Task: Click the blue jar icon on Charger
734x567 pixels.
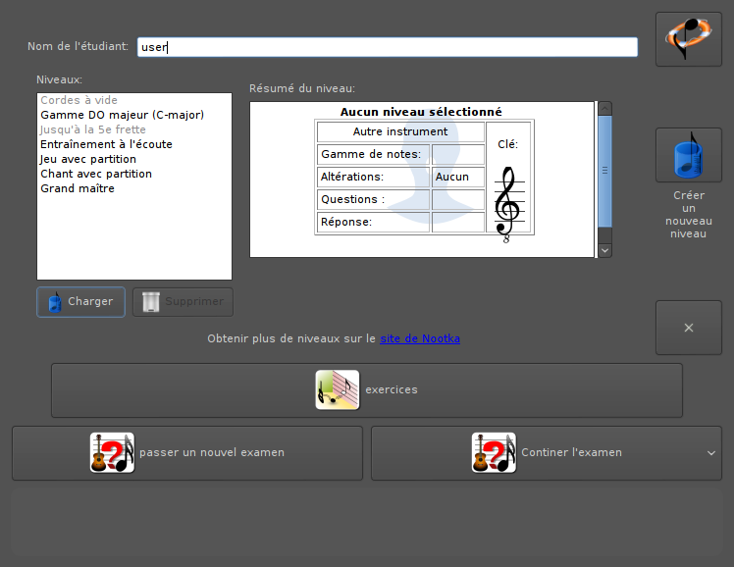Action: click(55, 302)
